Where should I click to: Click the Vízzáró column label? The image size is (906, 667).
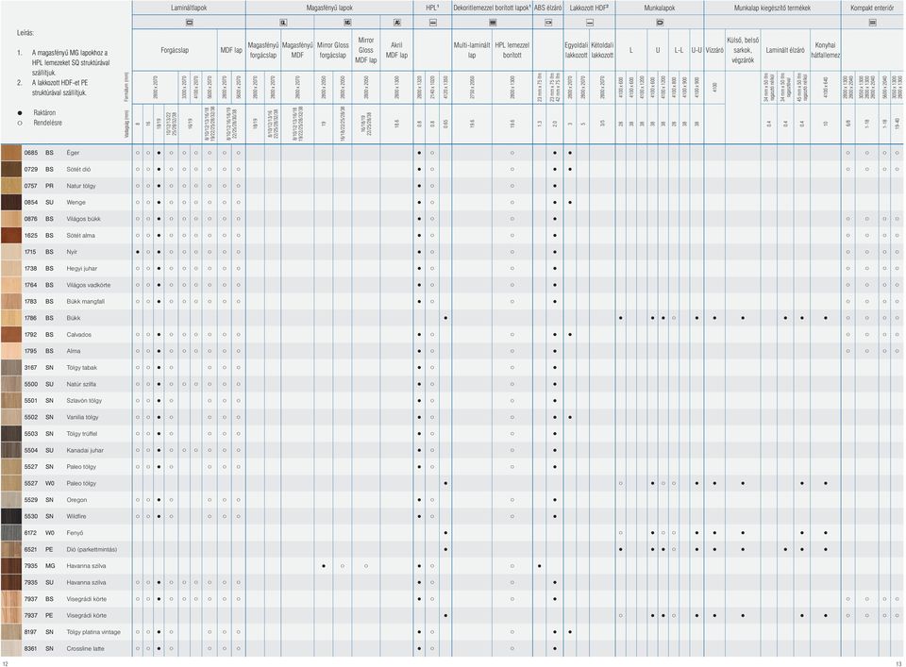pyautogui.click(x=714, y=50)
